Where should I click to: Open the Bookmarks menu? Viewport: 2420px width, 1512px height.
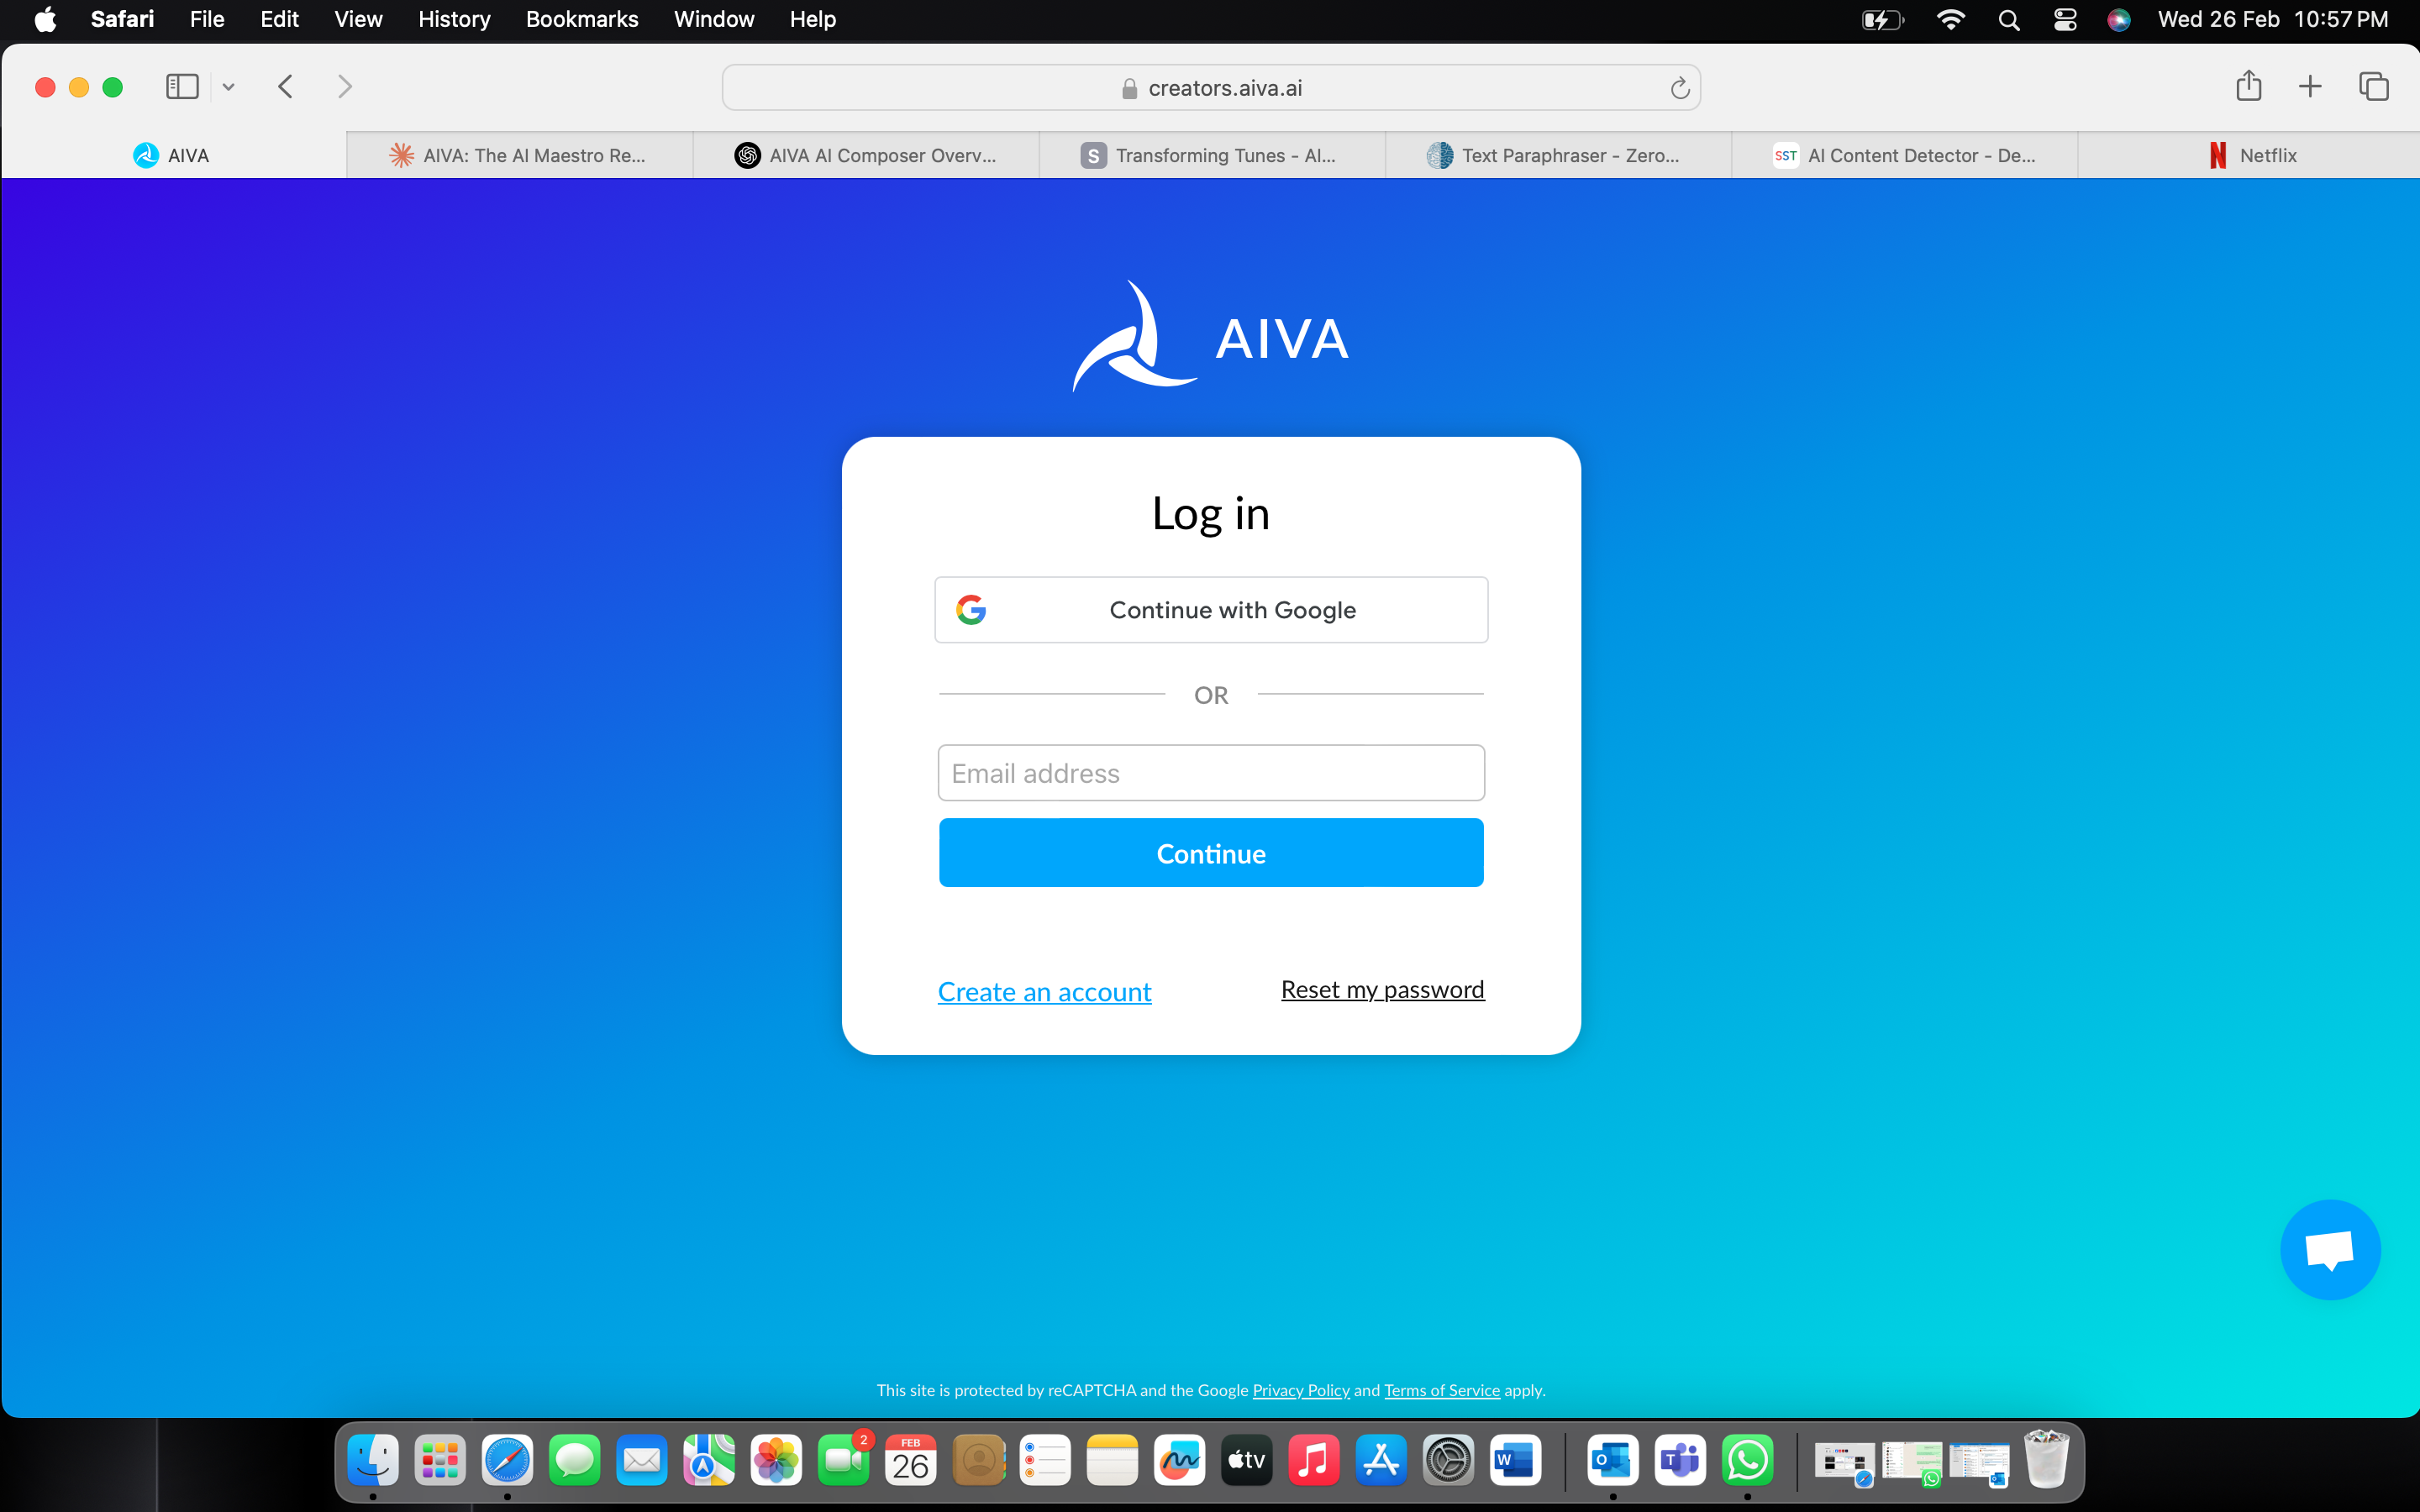(x=582, y=19)
